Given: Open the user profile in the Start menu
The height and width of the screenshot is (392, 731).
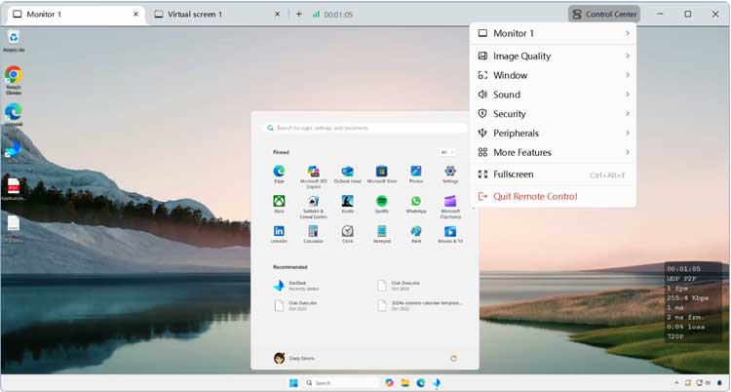Looking at the screenshot, I should 294,359.
